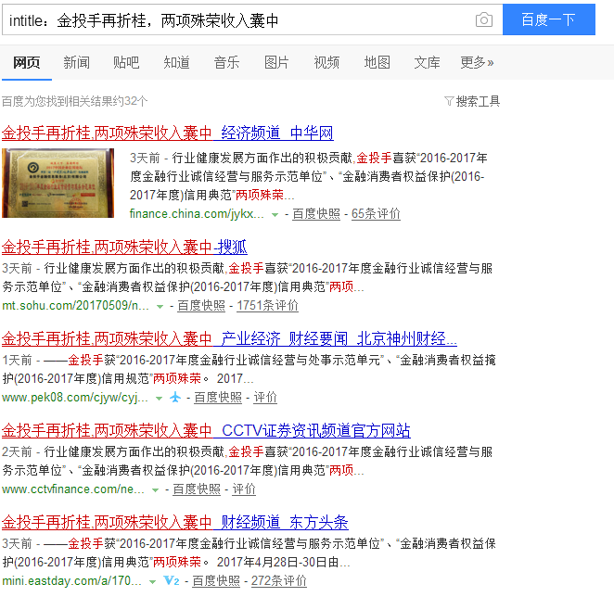This screenshot has height=597, width=614.
Task: Open the 贴吧 tab
Action: tap(126, 63)
